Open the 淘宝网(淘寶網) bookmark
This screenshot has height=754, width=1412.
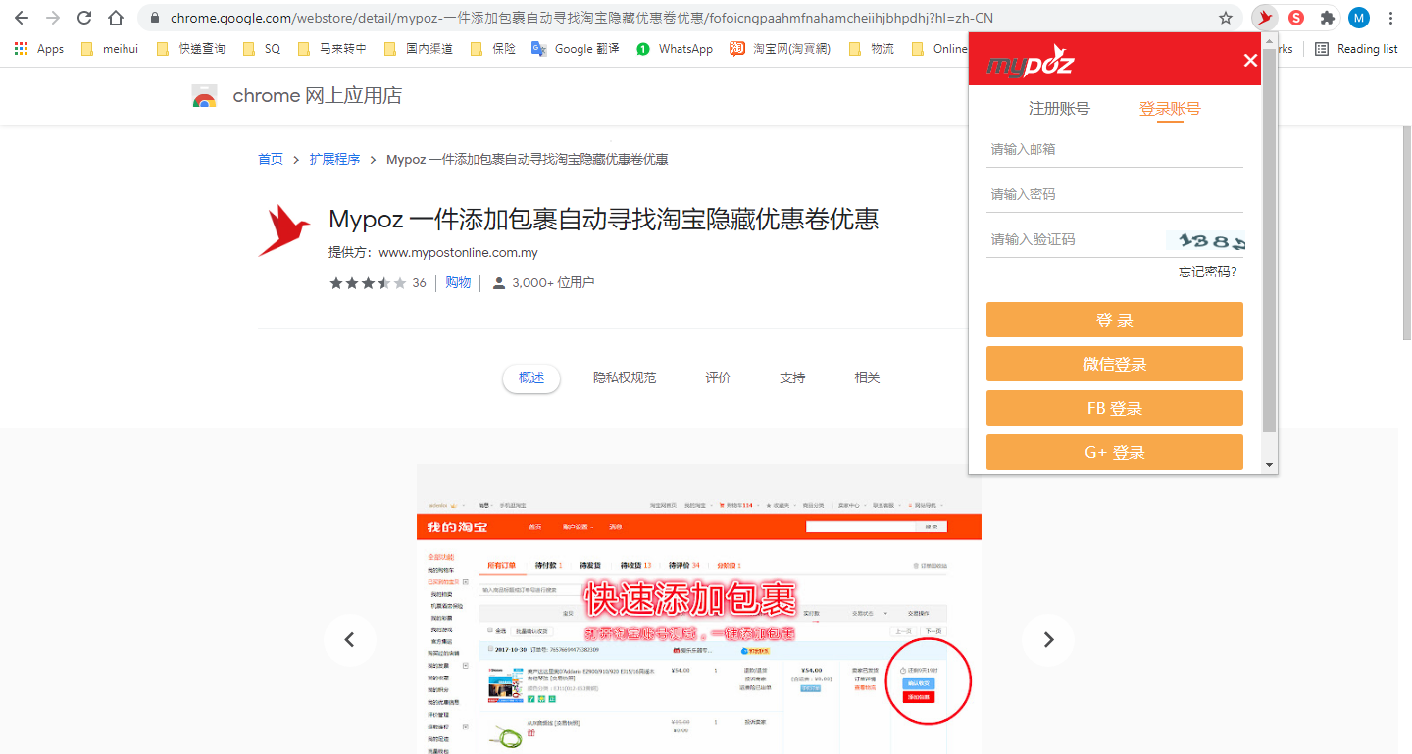[x=781, y=49]
